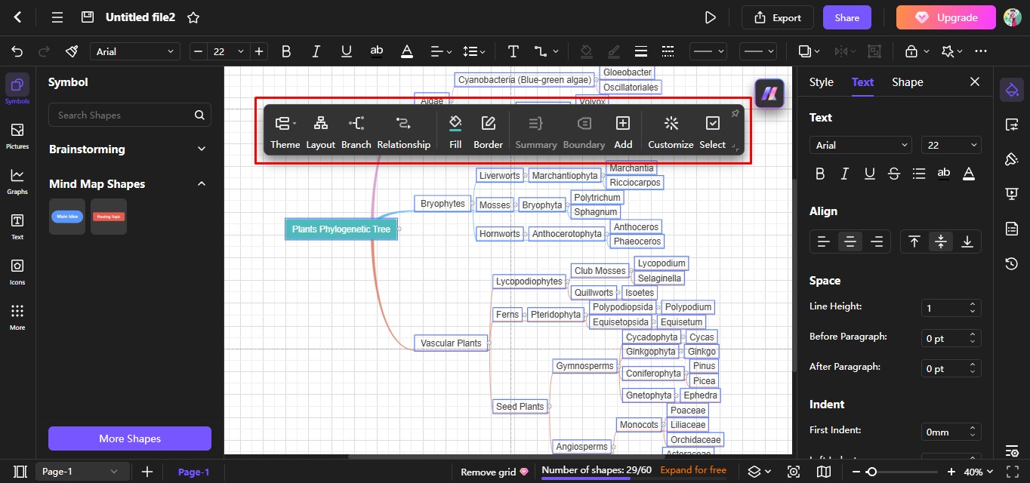Pin the floating toolbar

coord(735,114)
